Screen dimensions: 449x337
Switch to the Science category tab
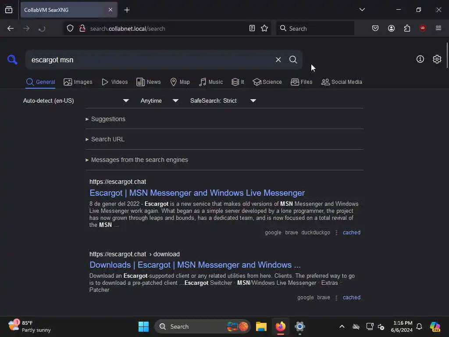pos(267,82)
